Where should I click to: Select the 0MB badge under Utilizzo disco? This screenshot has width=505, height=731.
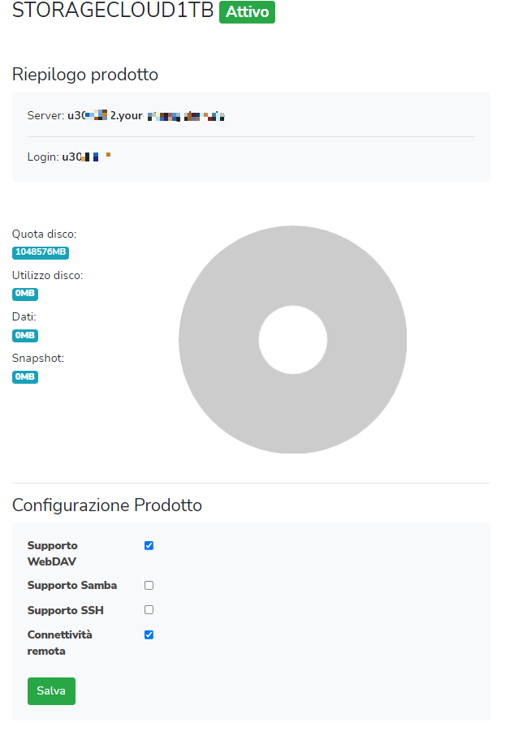pyautogui.click(x=25, y=294)
